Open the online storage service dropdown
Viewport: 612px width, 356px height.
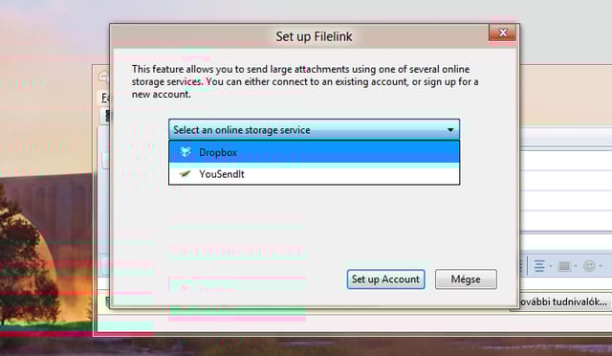pyautogui.click(x=315, y=129)
